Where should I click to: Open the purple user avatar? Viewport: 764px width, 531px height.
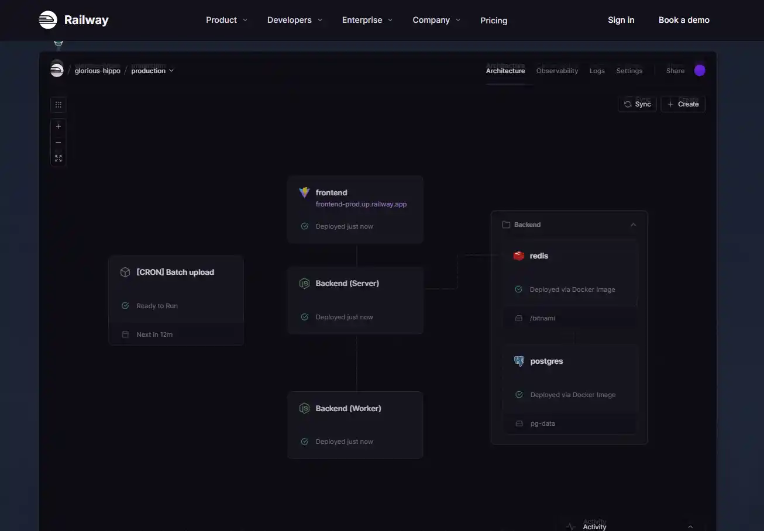[700, 71]
